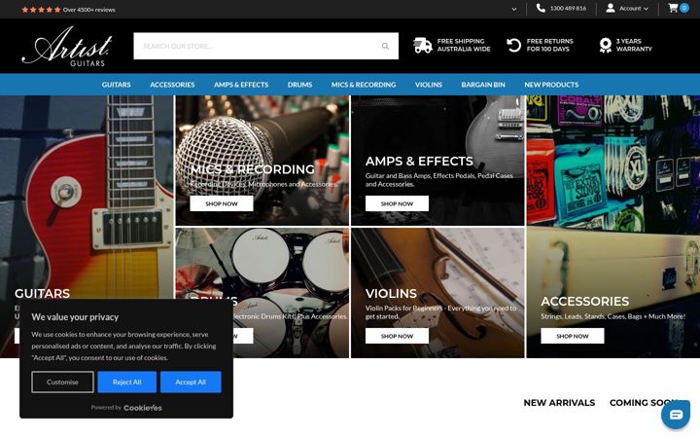700x438 pixels.
Task: Click Shop Now under Amps & Effects
Action: (x=397, y=203)
